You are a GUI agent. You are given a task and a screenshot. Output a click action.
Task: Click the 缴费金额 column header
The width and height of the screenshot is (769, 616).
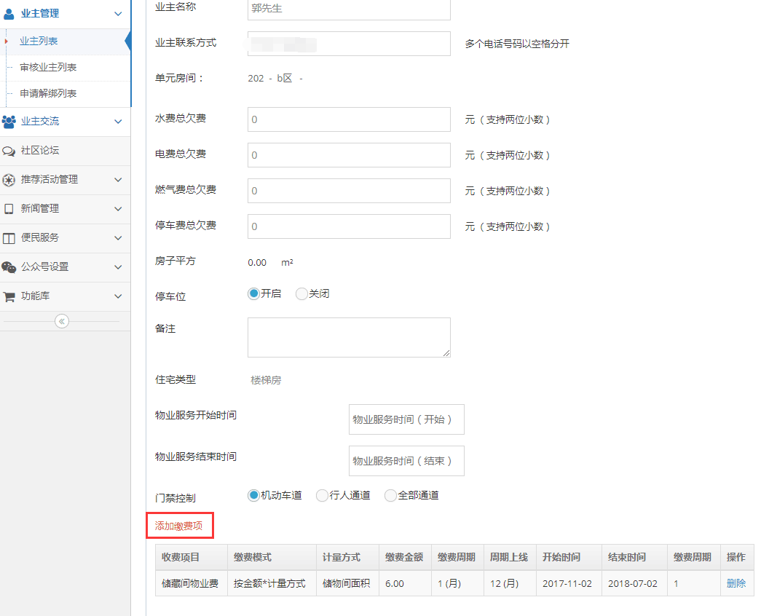404,557
